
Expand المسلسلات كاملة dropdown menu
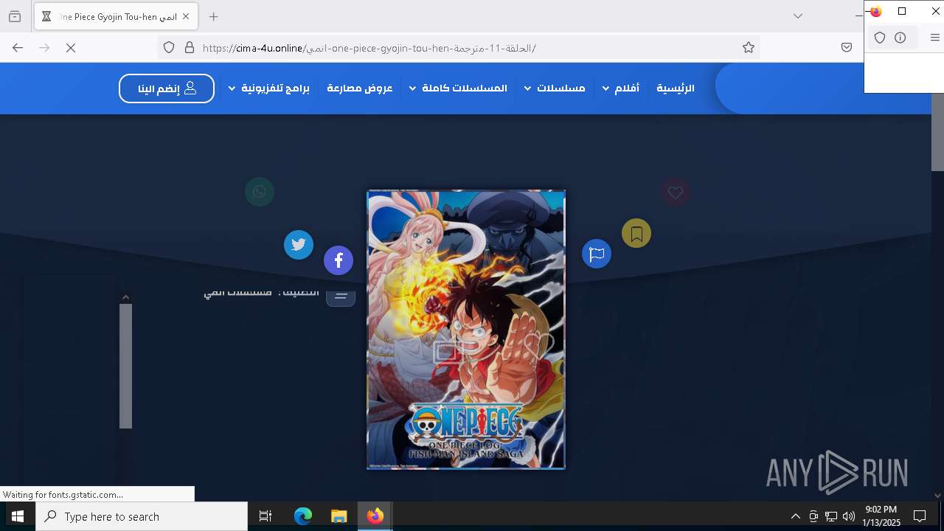pyautogui.click(x=458, y=88)
